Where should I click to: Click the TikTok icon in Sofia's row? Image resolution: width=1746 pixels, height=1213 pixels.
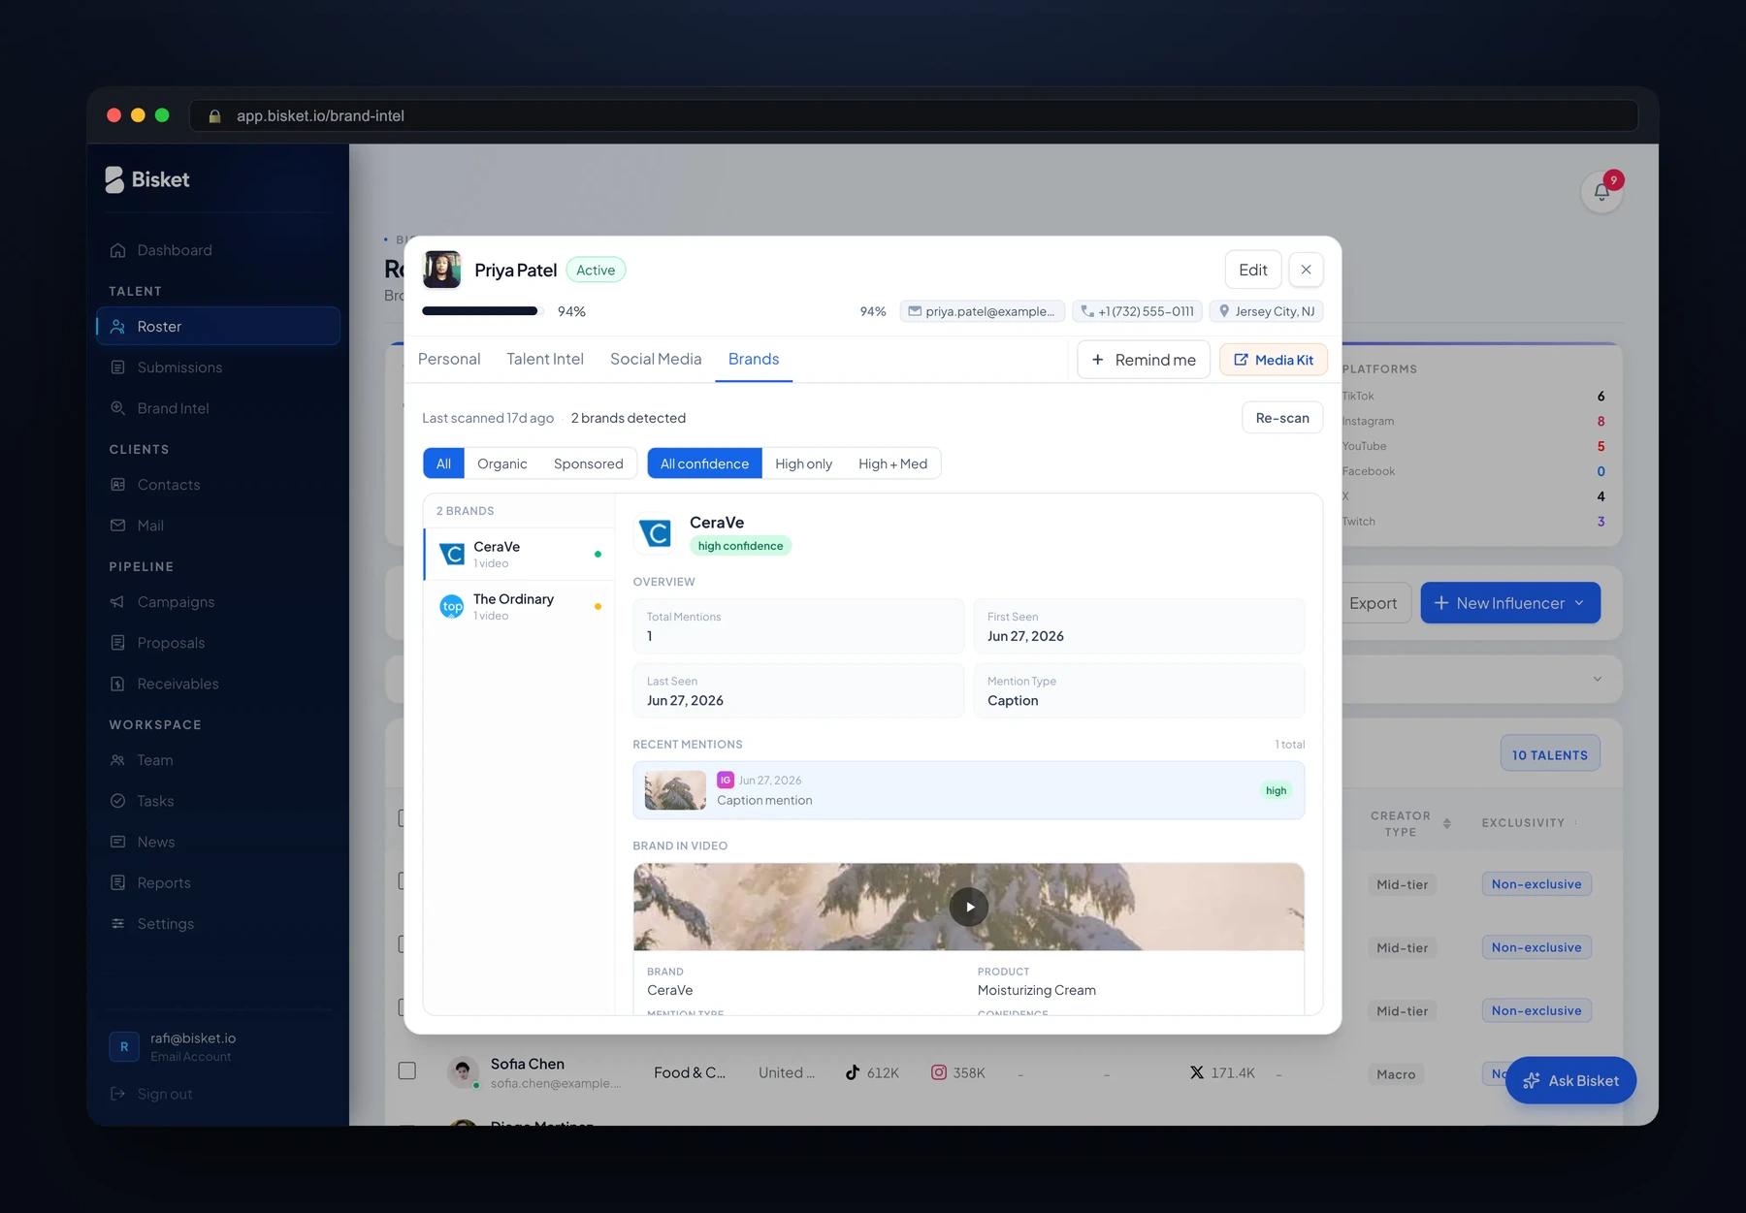point(853,1072)
